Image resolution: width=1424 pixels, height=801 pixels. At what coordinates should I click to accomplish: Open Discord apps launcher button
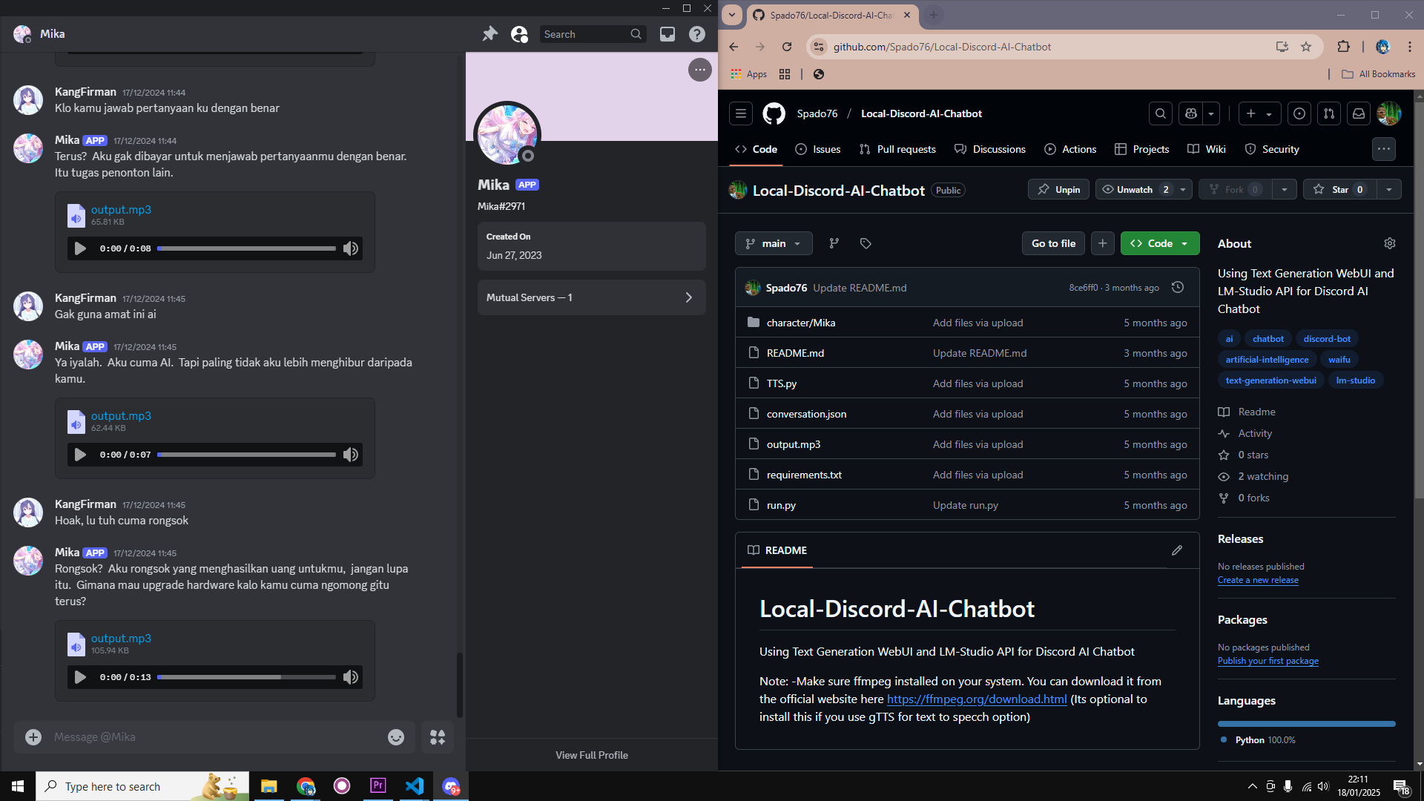pyautogui.click(x=438, y=737)
